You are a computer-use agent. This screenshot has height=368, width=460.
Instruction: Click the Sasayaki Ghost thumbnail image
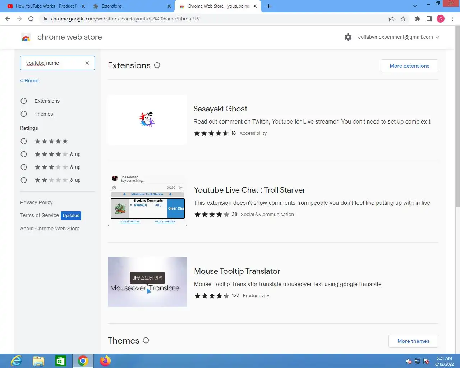(147, 120)
